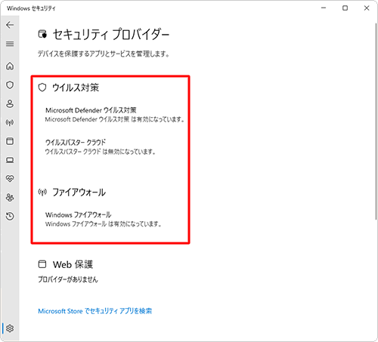Screen dimensions: 378x342
Task: Click the window icon beside Web 保護
Action: (x=42, y=264)
